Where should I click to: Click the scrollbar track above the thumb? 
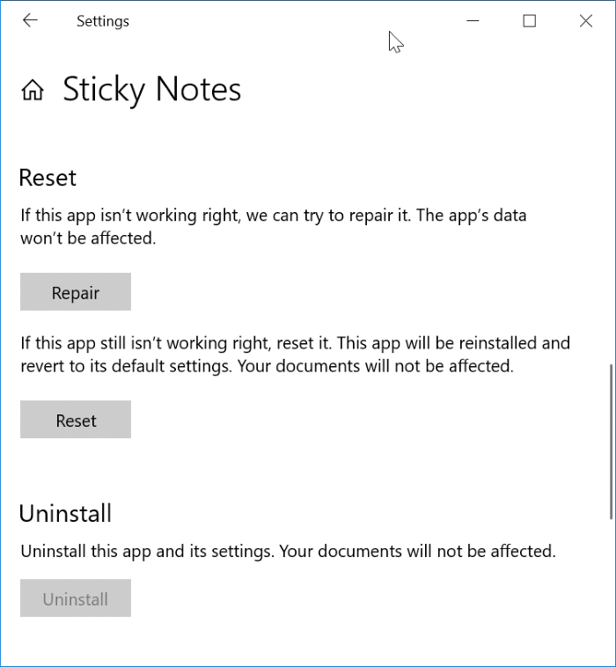pyautogui.click(x=611, y=220)
